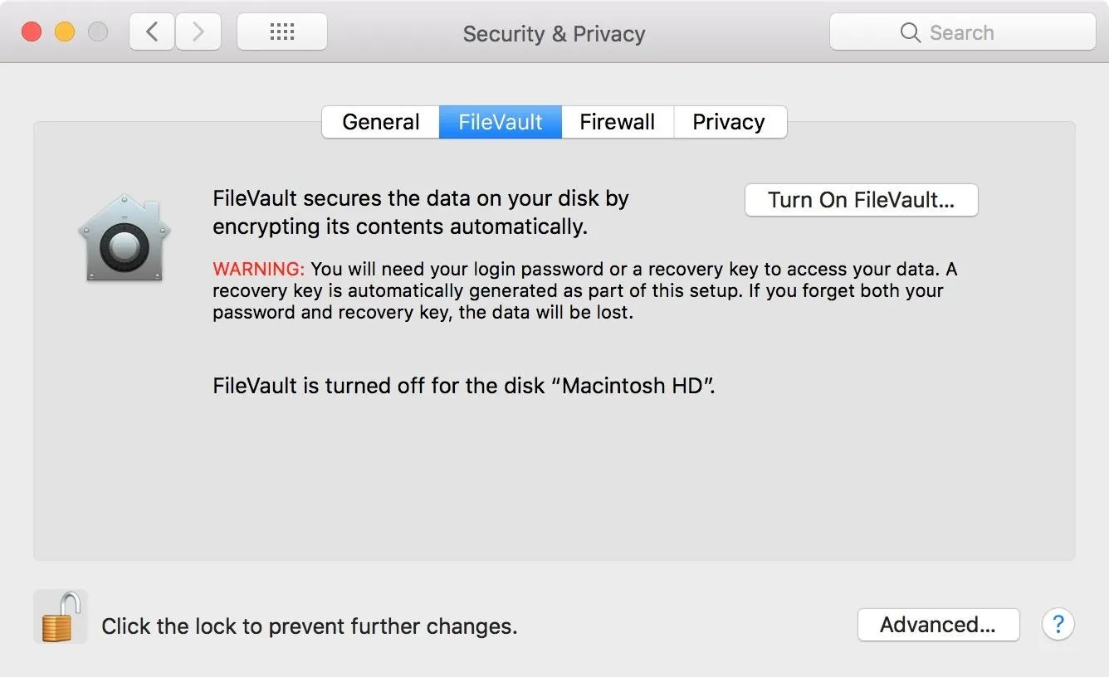Click the red WARNING text
The image size is (1109, 677).
pyautogui.click(x=259, y=270)
